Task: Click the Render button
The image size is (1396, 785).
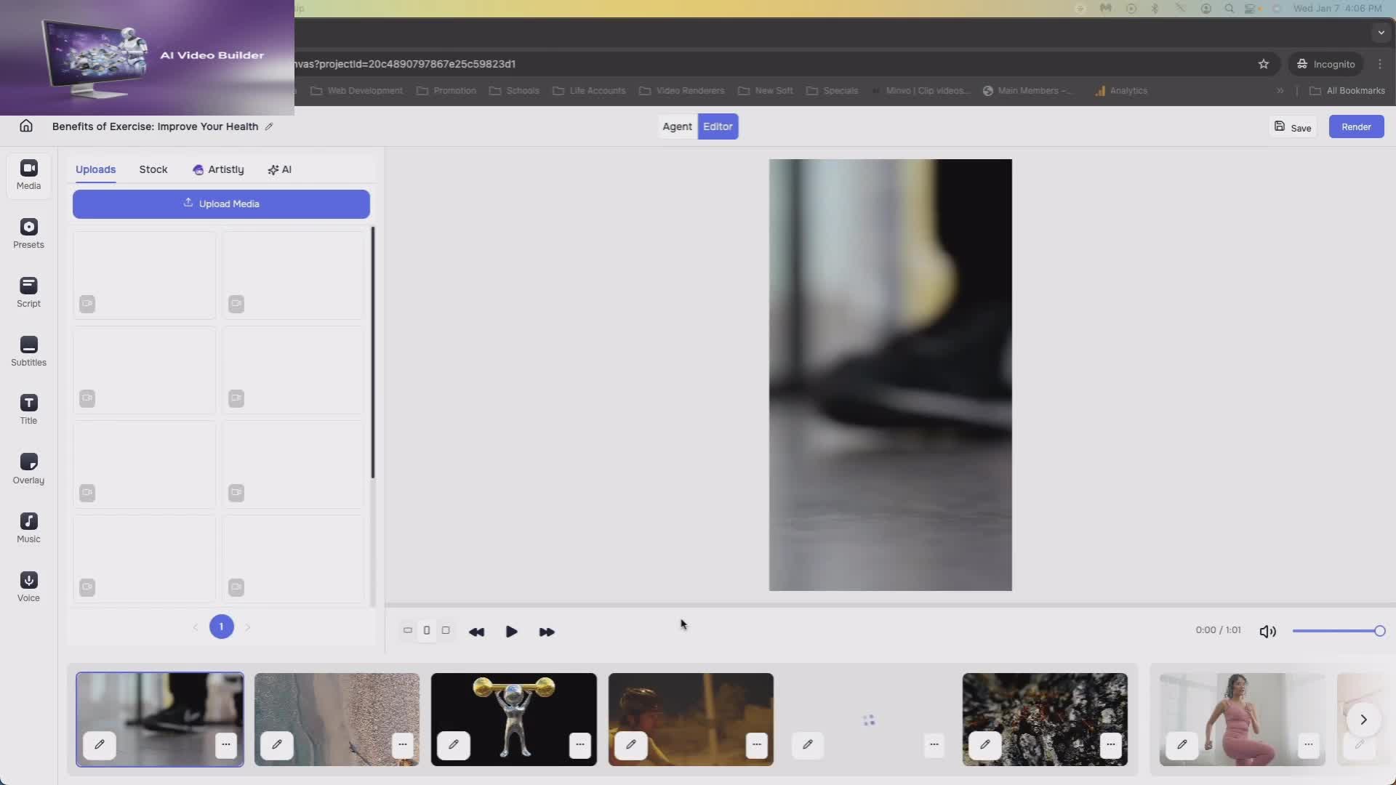Action: (x=1356, y=126)
